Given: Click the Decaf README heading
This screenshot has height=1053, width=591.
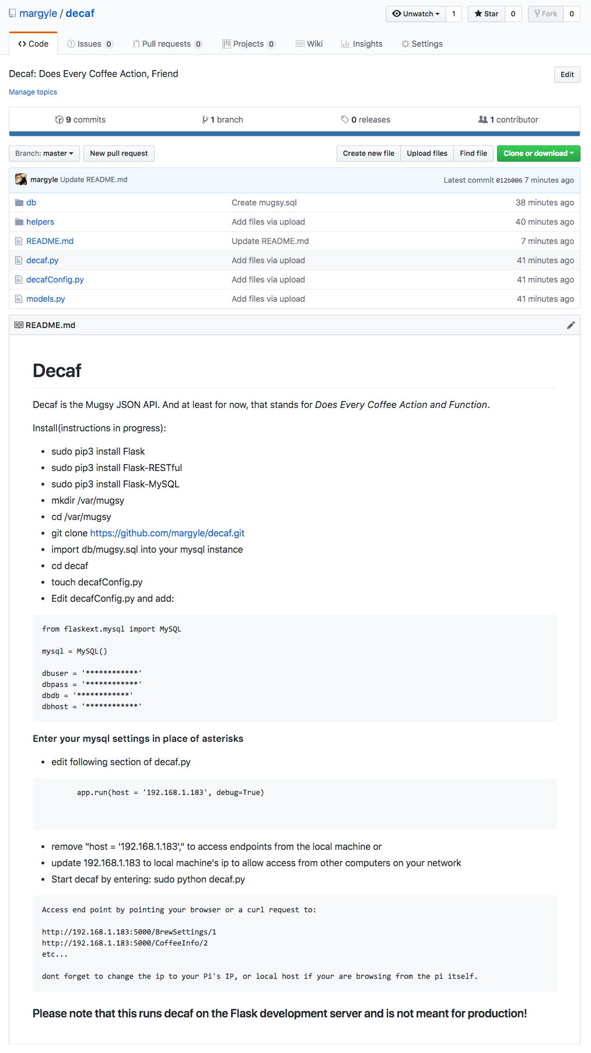Looking at the screenshot, I should 57,371.
